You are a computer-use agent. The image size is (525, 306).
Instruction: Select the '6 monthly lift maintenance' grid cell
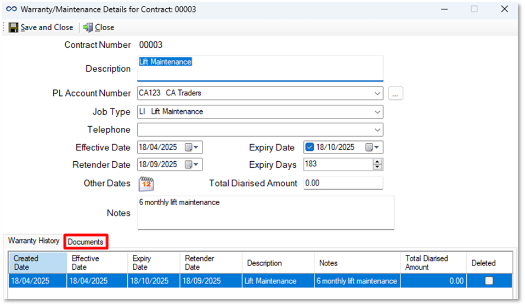[357, 281]
